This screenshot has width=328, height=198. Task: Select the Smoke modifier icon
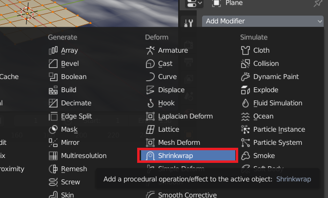click(x=246, y=156)
